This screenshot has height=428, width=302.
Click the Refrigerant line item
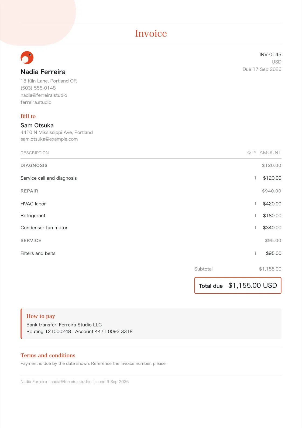tap(33, 216)
